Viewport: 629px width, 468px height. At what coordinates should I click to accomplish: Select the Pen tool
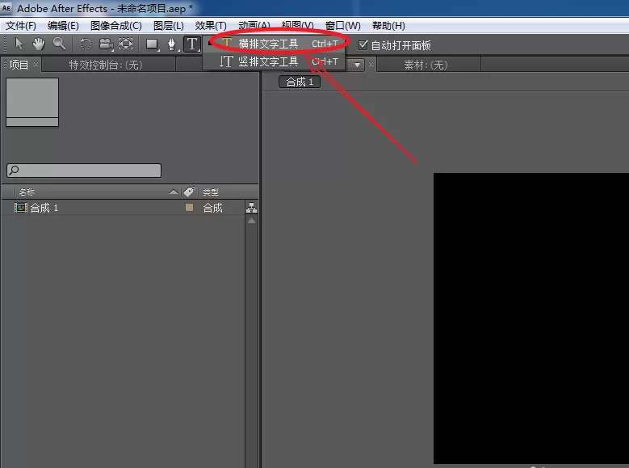pos(172,44)
